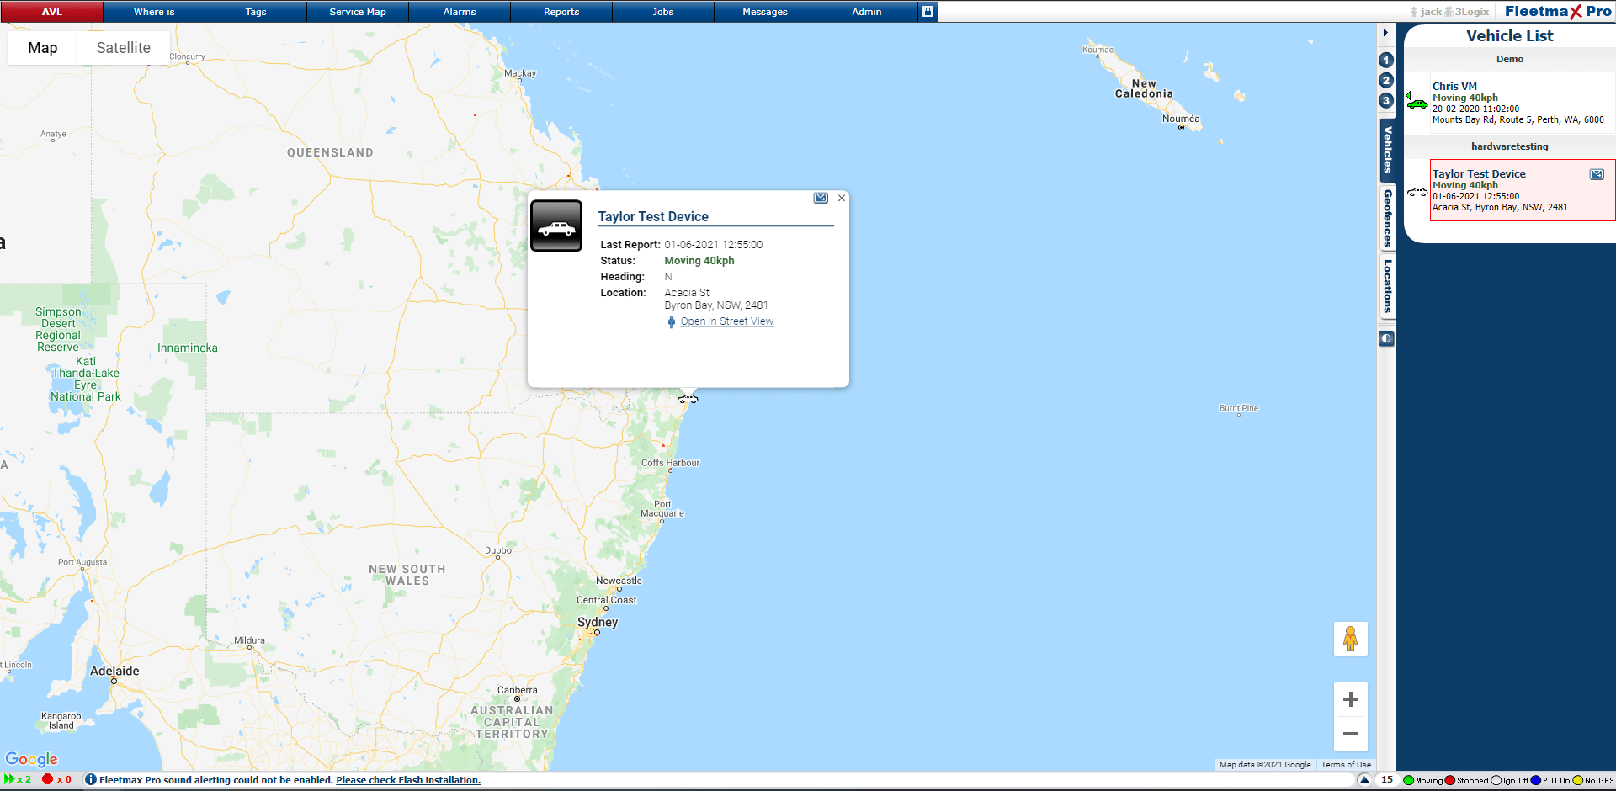Select map preset number 2
The height and width of the screenshot is (791, 1616).
1386,80
